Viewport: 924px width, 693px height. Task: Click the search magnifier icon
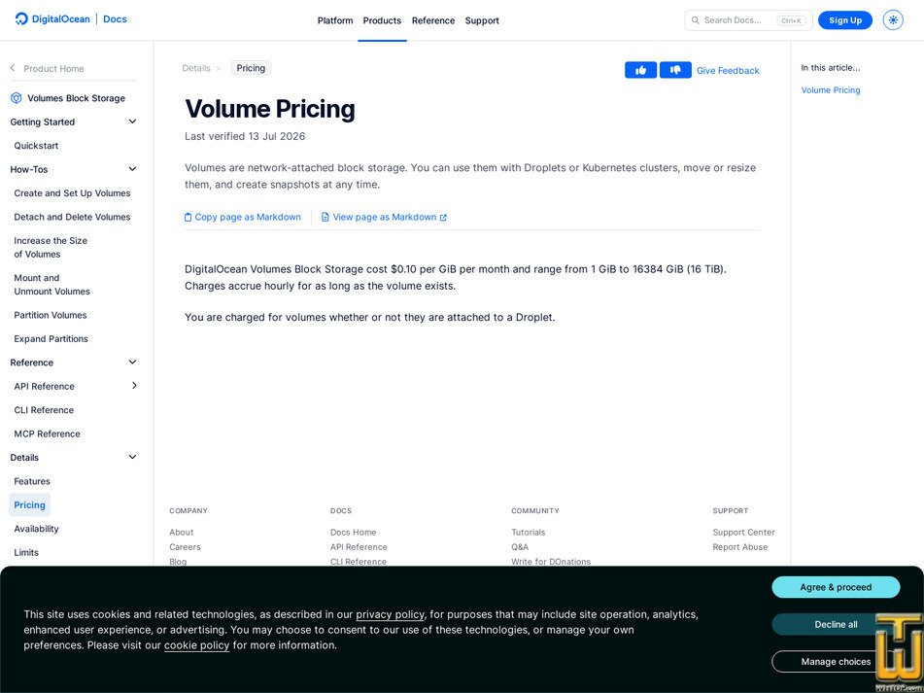(696, 20)
